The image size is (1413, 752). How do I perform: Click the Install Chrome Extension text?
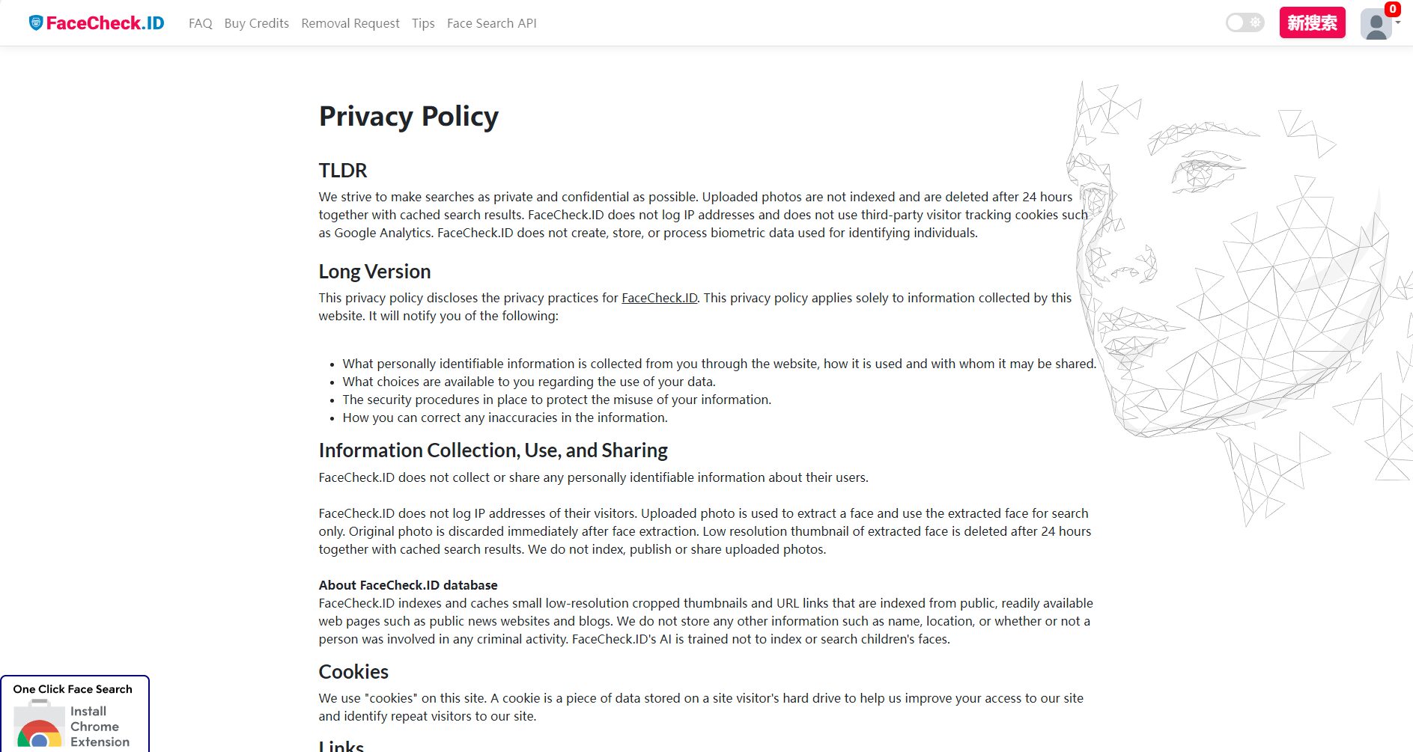(x=100, y=726)
